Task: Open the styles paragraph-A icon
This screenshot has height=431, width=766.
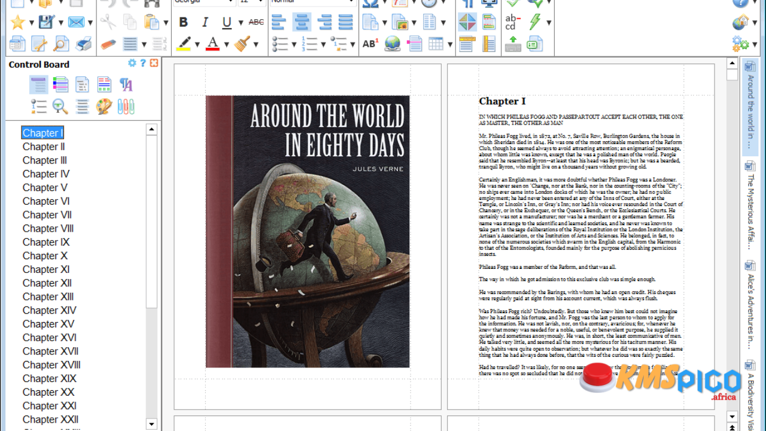Action: click(x=126, y=84)
